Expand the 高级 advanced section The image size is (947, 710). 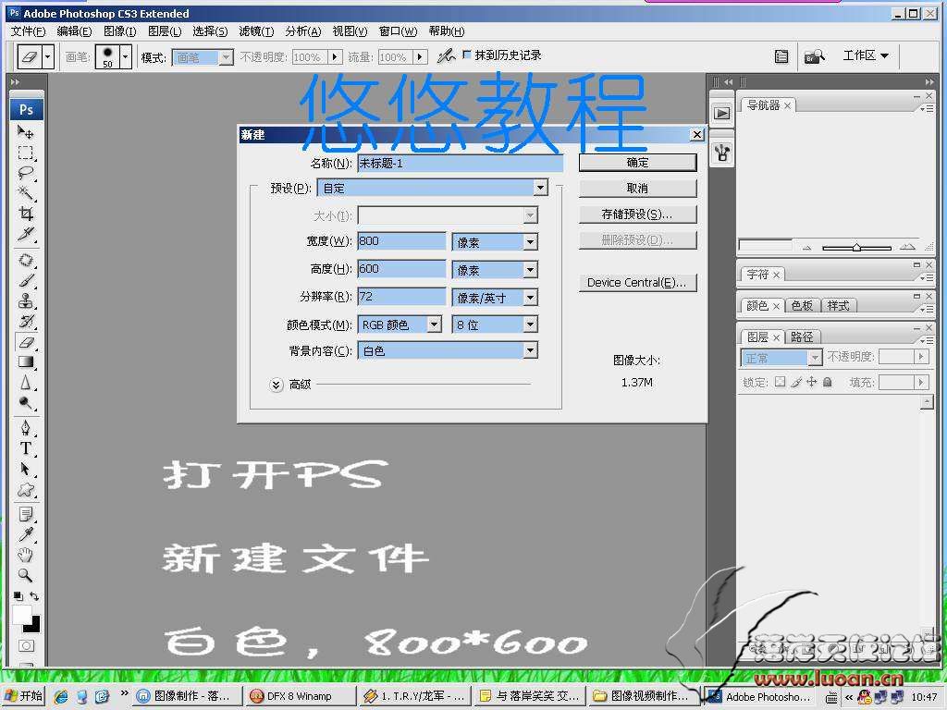tap(276, 385)
